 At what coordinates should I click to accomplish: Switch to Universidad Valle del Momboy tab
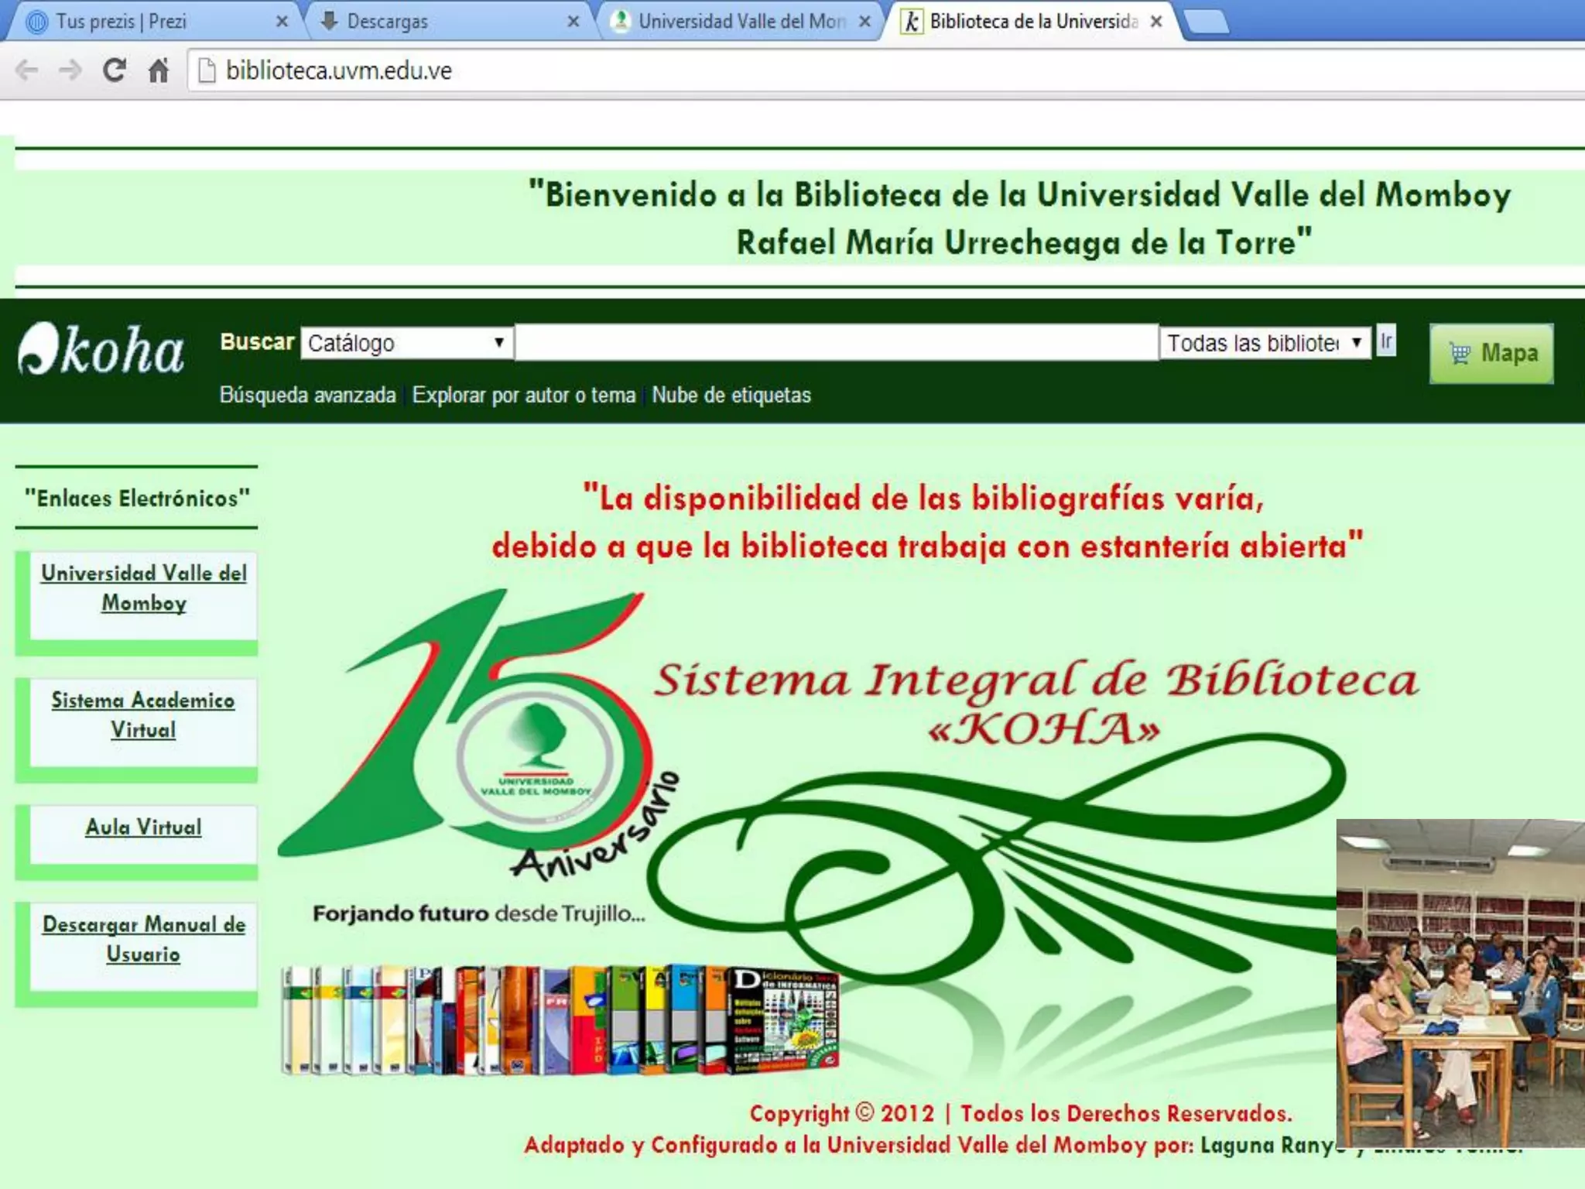tap(739, 22)
